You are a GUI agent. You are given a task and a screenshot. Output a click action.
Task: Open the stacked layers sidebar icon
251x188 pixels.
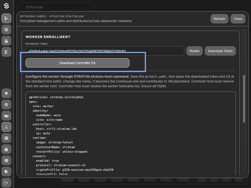coord(6,93)
